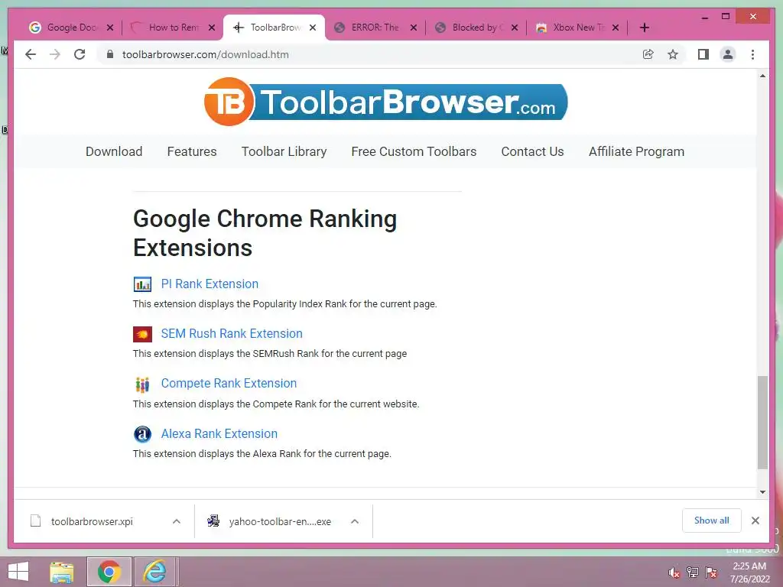The height and width of the screenshot is (587, 783).
Task: Click the SEM Rush red icon
Action: point(142,334)
